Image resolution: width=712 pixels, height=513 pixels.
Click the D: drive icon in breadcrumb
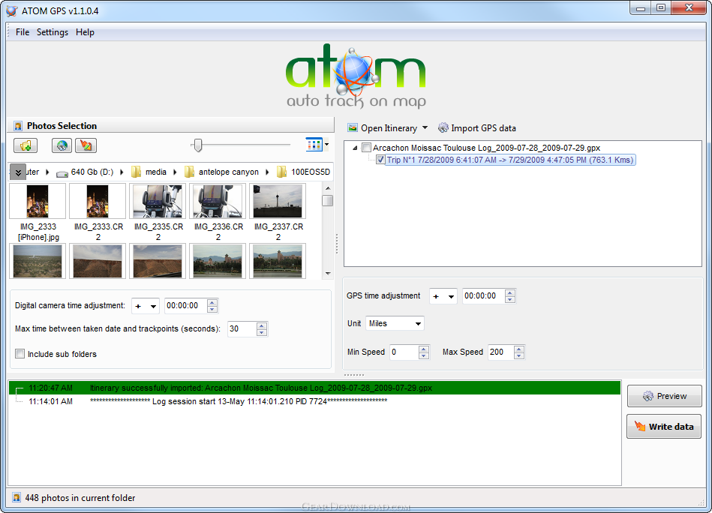coord(62,173)
